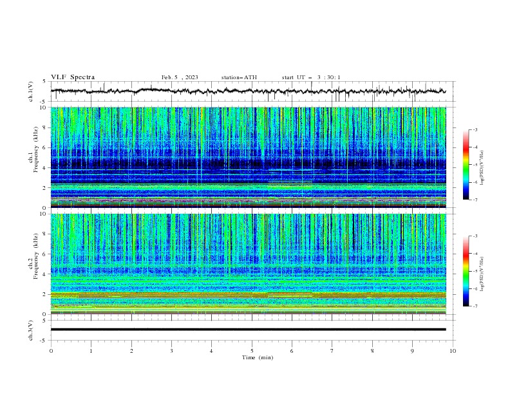Click the log(PSD) label beside ch.2 colorbar

(482, 274)
